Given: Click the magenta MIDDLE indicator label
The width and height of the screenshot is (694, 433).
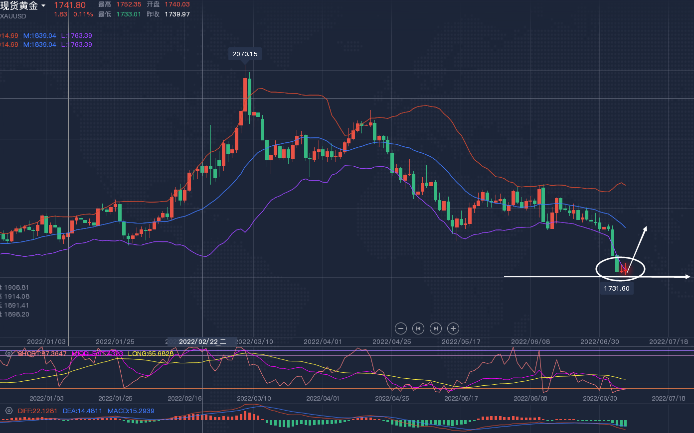Looking at the screenshot, I should [x=97, y=353].
